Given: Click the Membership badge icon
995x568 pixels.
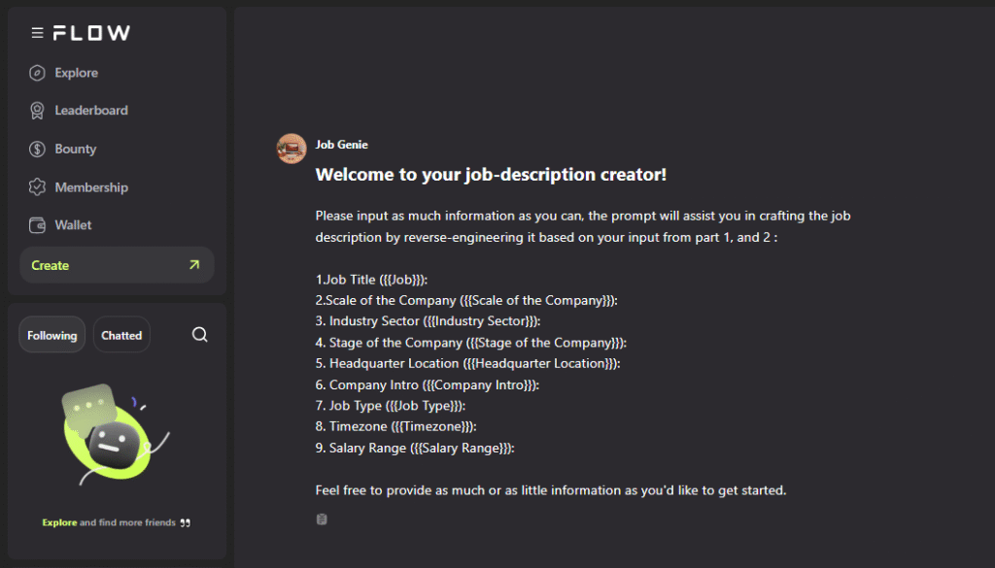Looking at the screenshot, I should point(37,186).
